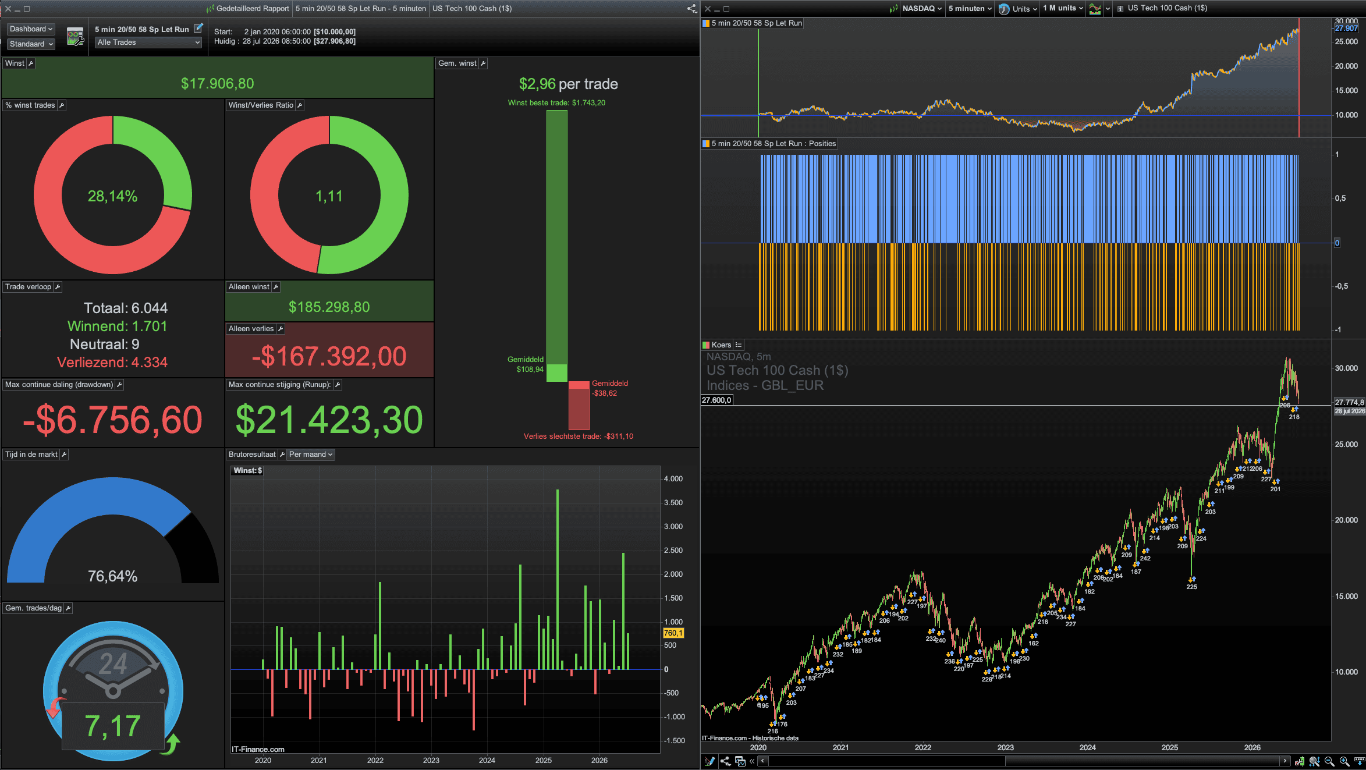Click the indicators chart icon
1366x770 pixels.
tap(1095, 9)
